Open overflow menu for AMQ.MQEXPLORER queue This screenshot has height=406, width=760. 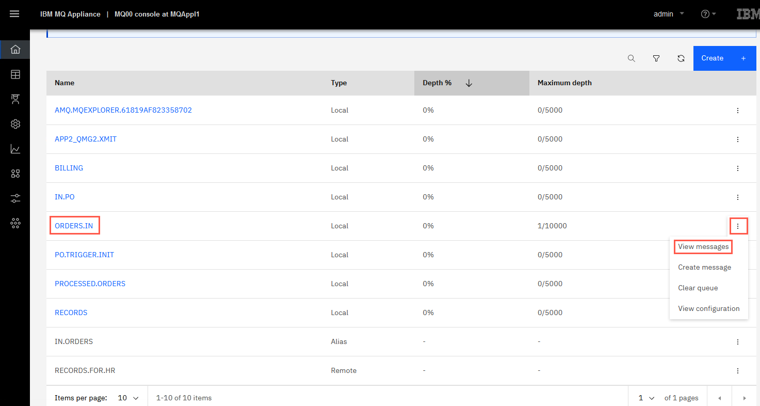(x=738, y=111)
